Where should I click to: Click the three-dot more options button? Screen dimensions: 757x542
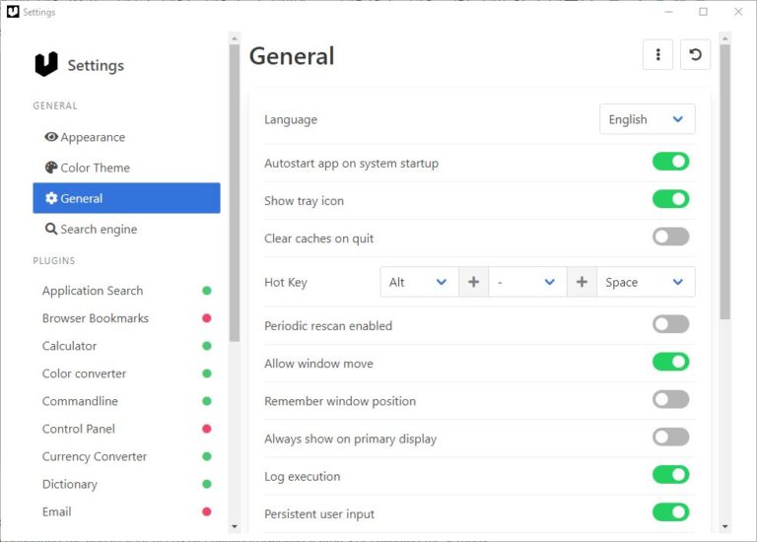tap(657, 55)
